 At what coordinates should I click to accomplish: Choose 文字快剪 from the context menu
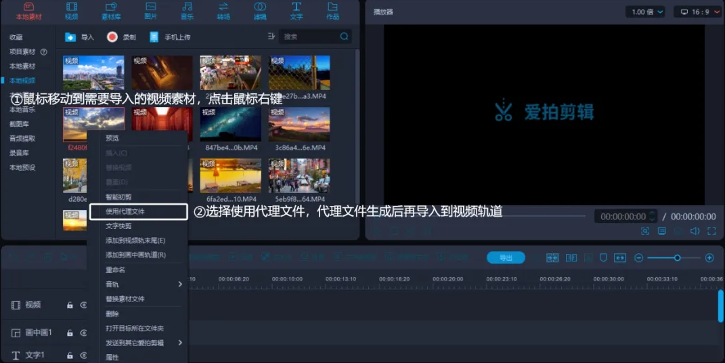coord(119,226)
